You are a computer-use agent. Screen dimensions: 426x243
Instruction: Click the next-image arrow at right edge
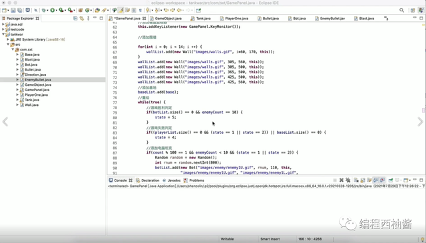click(x=420, y=121)
